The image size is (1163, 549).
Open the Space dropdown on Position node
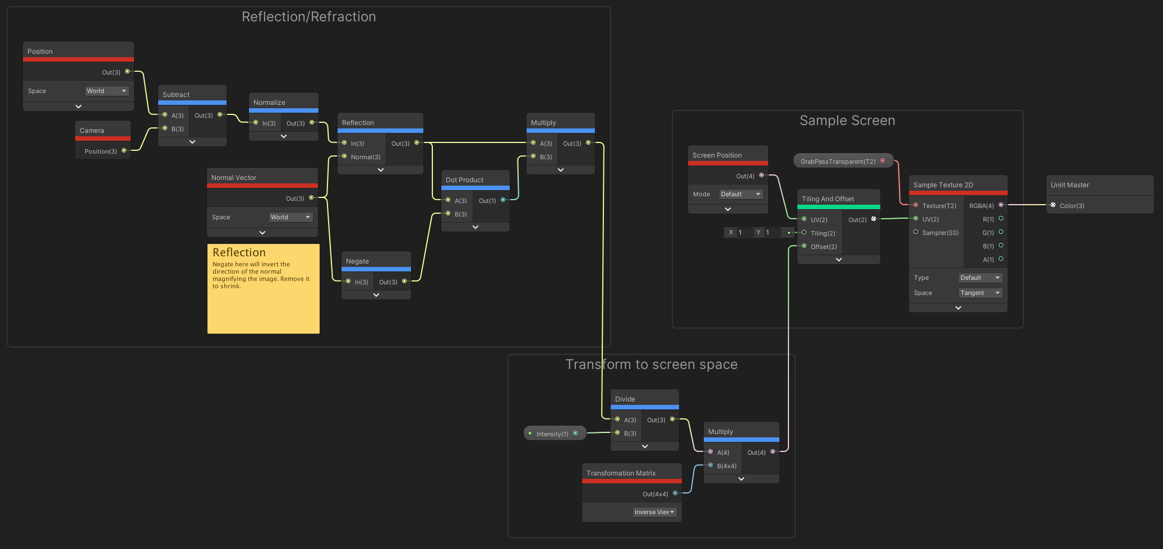point(107,91)
